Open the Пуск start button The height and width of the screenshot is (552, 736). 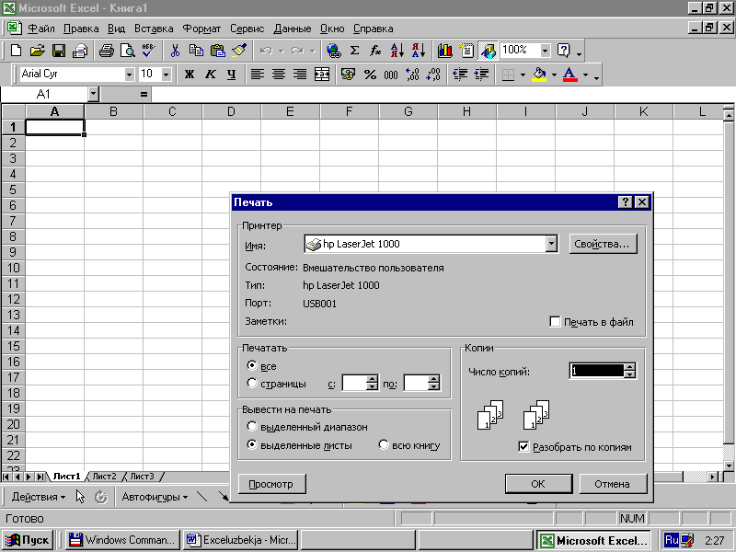[28, 540]
